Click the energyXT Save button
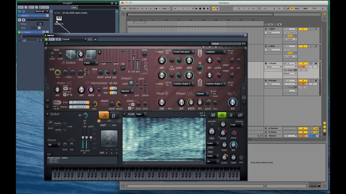The height and width of the screenshot is (194, 346). [31, 7]
